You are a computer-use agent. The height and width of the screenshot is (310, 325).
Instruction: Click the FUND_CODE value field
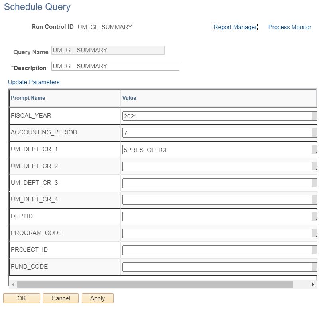coord(220,267)
